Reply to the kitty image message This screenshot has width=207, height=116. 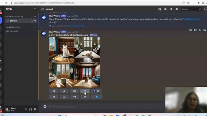pos(200,30)
